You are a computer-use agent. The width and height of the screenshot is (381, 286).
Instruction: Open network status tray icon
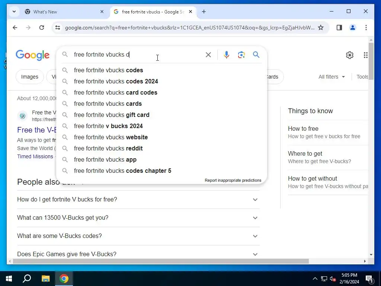(x=324, y=279)
